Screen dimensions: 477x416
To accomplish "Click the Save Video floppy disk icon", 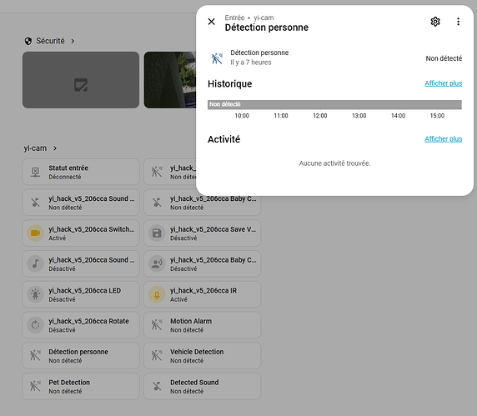I will point(157,233).
